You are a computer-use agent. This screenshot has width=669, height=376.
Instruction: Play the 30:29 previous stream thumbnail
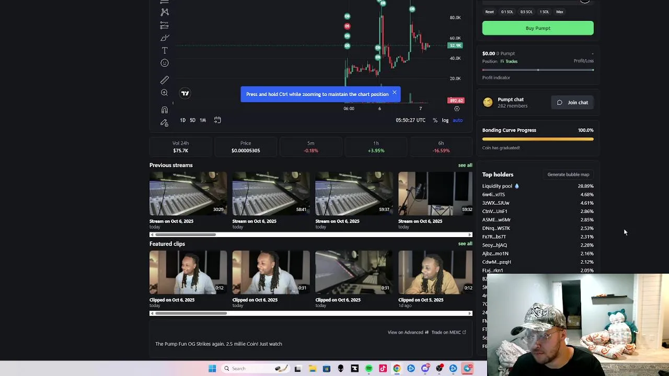click(x=188, y=194)
